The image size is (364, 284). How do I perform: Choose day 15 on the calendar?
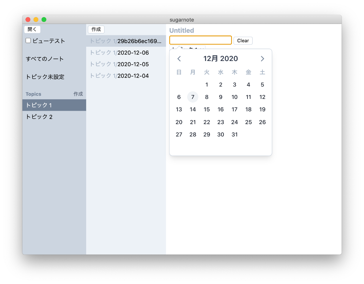(207, 110)
